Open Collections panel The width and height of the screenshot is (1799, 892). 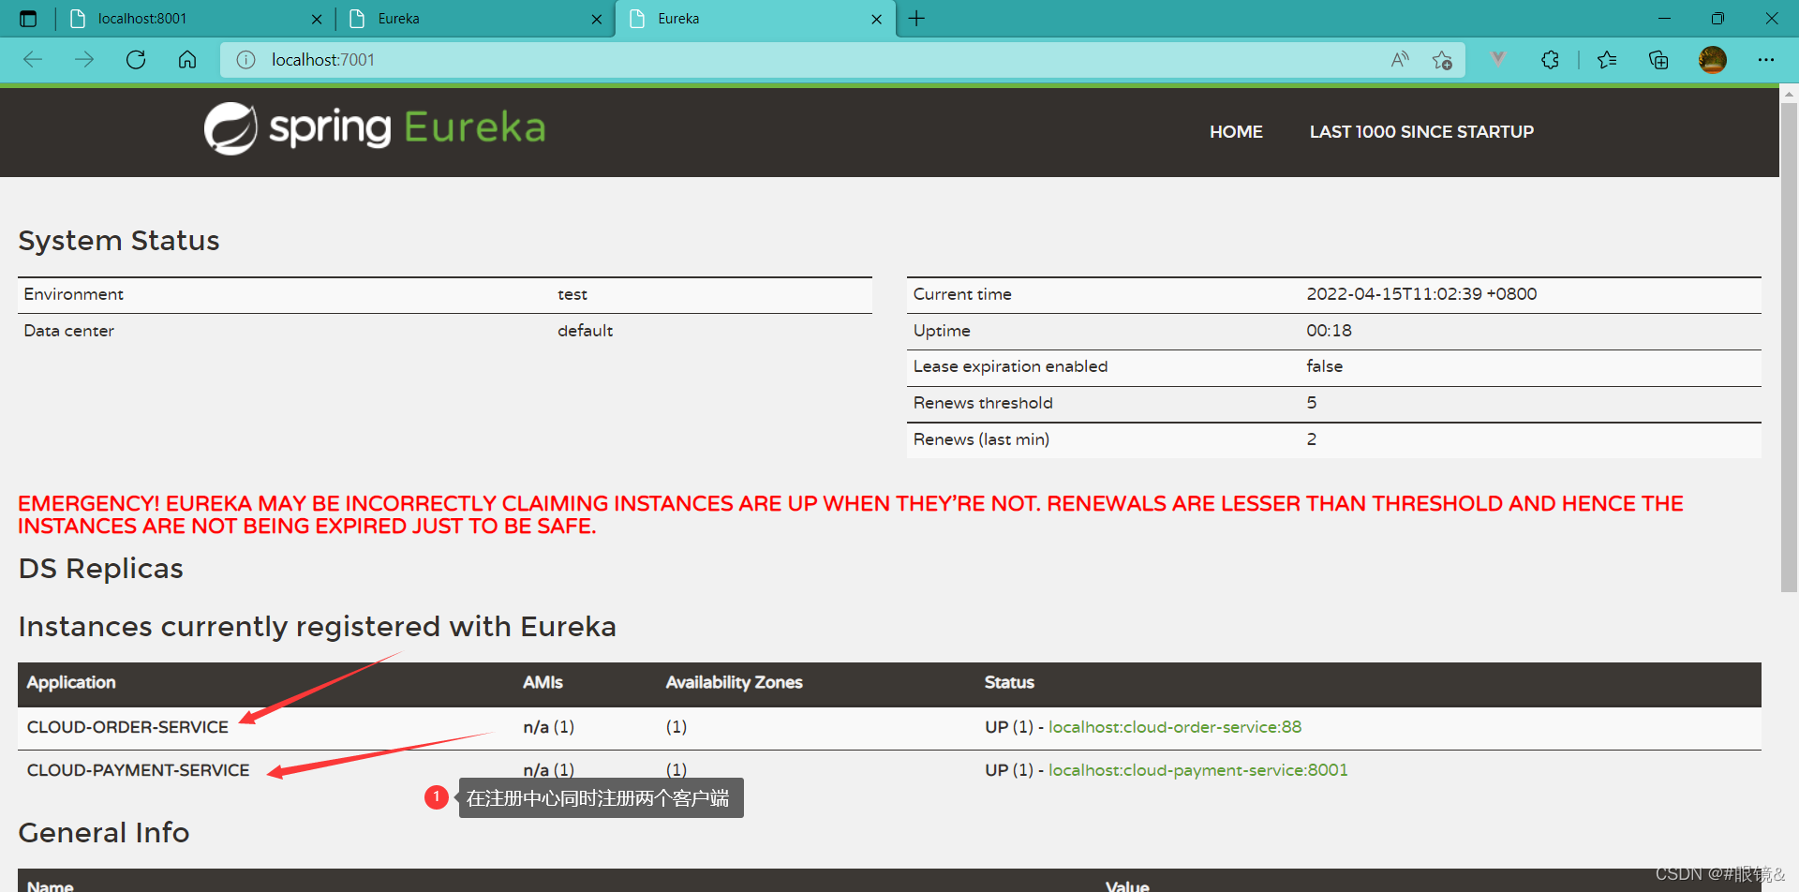1658,60
